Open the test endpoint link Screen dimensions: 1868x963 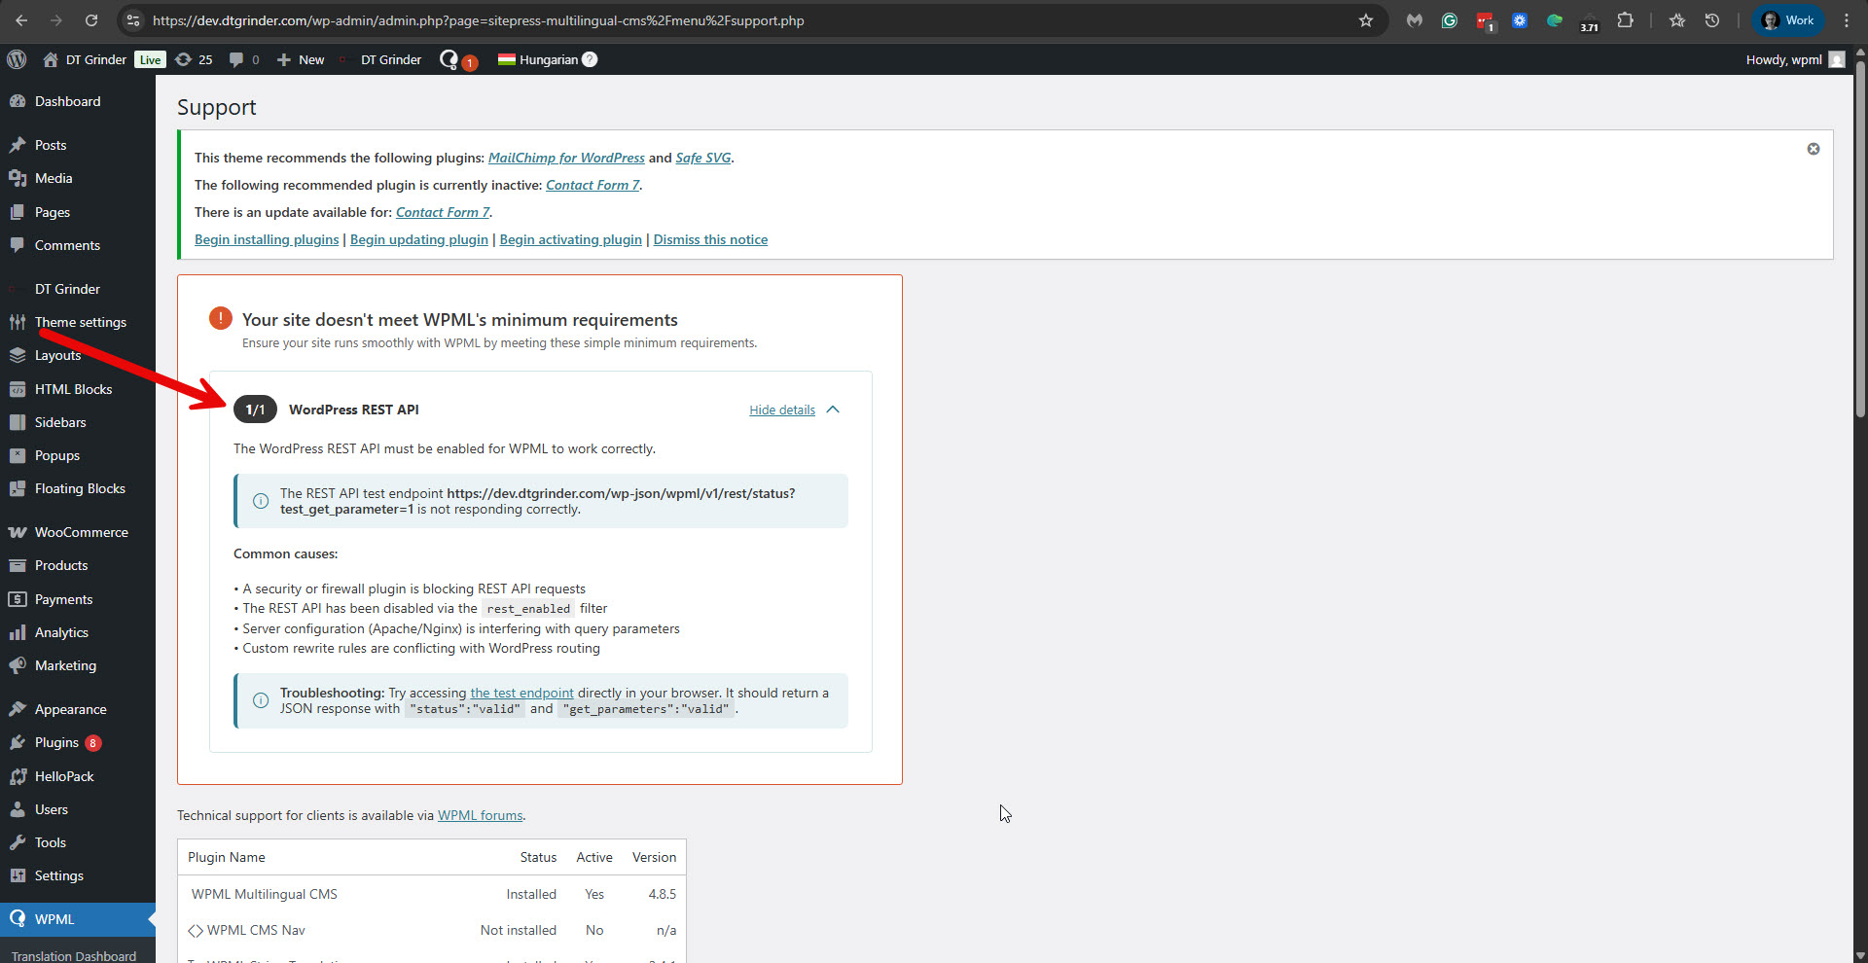coord(521,694)
